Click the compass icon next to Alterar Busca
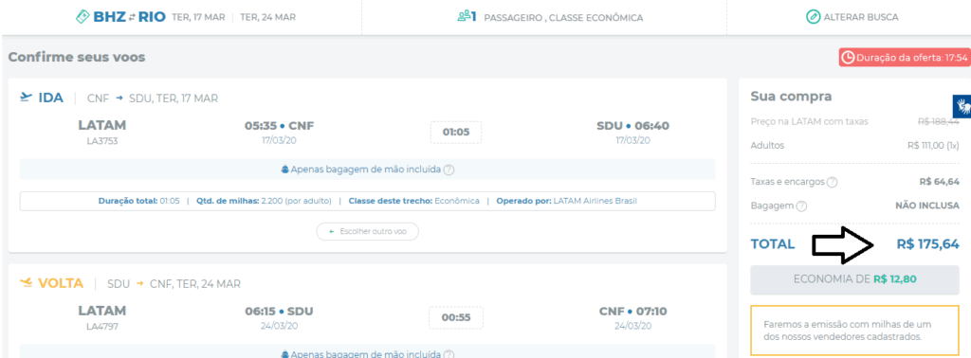The height and width of the screenshot is (358, 971). click(x=813, y=17)
